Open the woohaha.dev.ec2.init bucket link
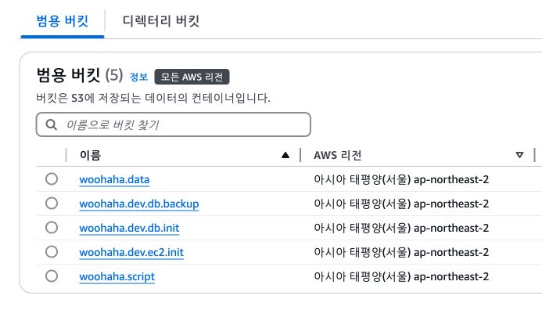Image resolution: width=542 pixels, height=310 pixels. 131,253
